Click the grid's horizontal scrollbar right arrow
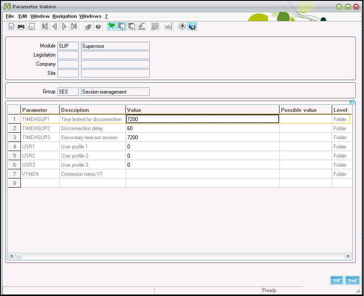The height and width of the screenshot is (296, 364). coord(348,256)
